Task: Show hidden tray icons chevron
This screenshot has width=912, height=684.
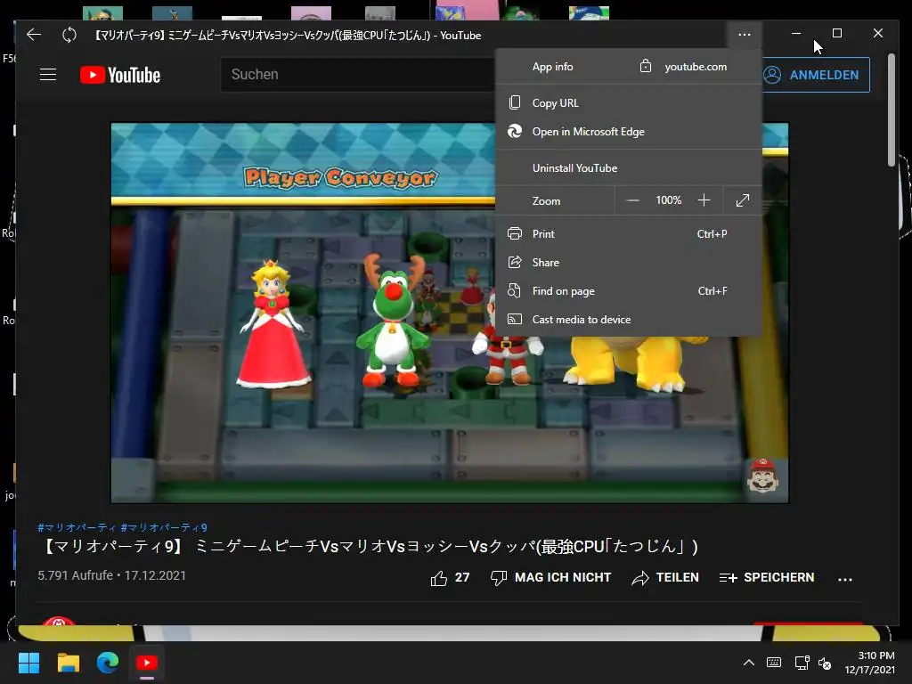Action: pyautogui.click(x=749, y=663)
